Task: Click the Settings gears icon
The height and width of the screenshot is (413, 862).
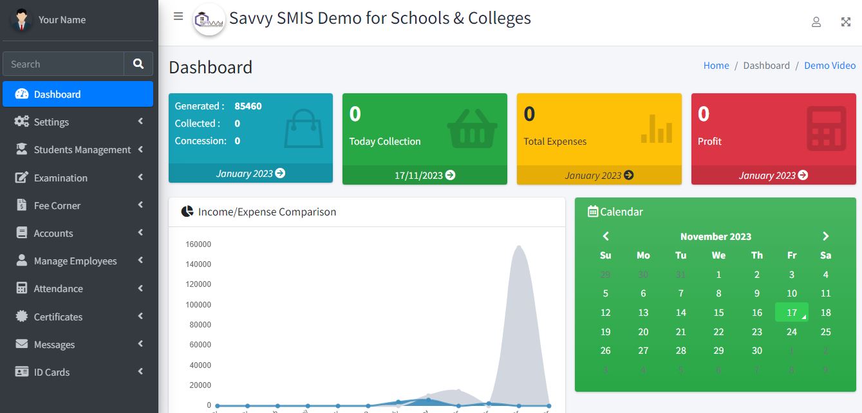Action: tap(21, 122)
